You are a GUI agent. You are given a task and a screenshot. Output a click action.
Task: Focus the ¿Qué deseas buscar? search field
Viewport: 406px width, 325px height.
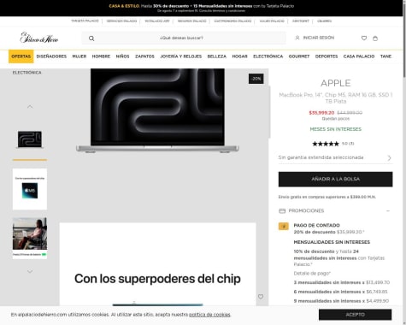[x=184, y=38]
